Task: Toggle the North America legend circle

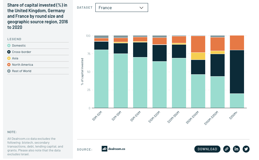Action: pos(9,65)
